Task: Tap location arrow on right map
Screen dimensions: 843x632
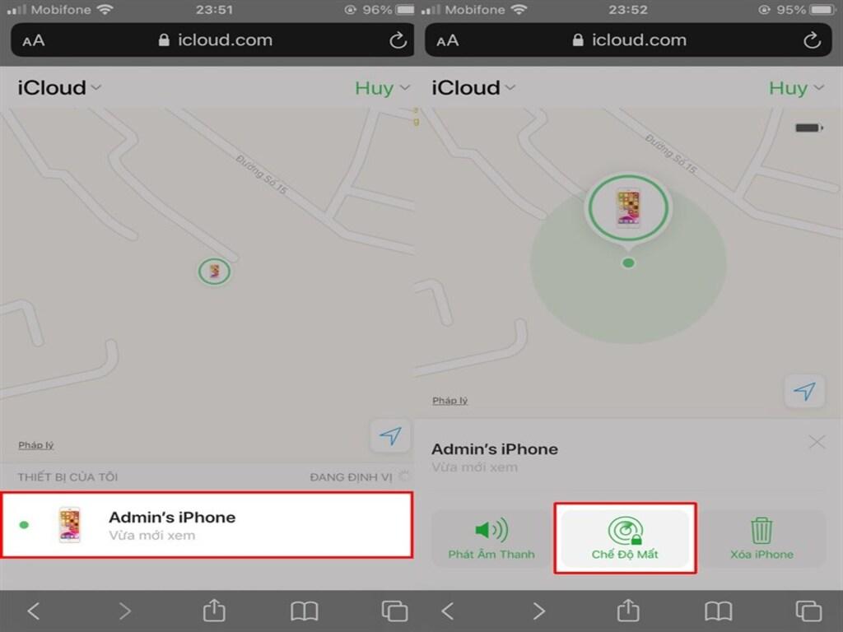Action: (x=804, y=391)
